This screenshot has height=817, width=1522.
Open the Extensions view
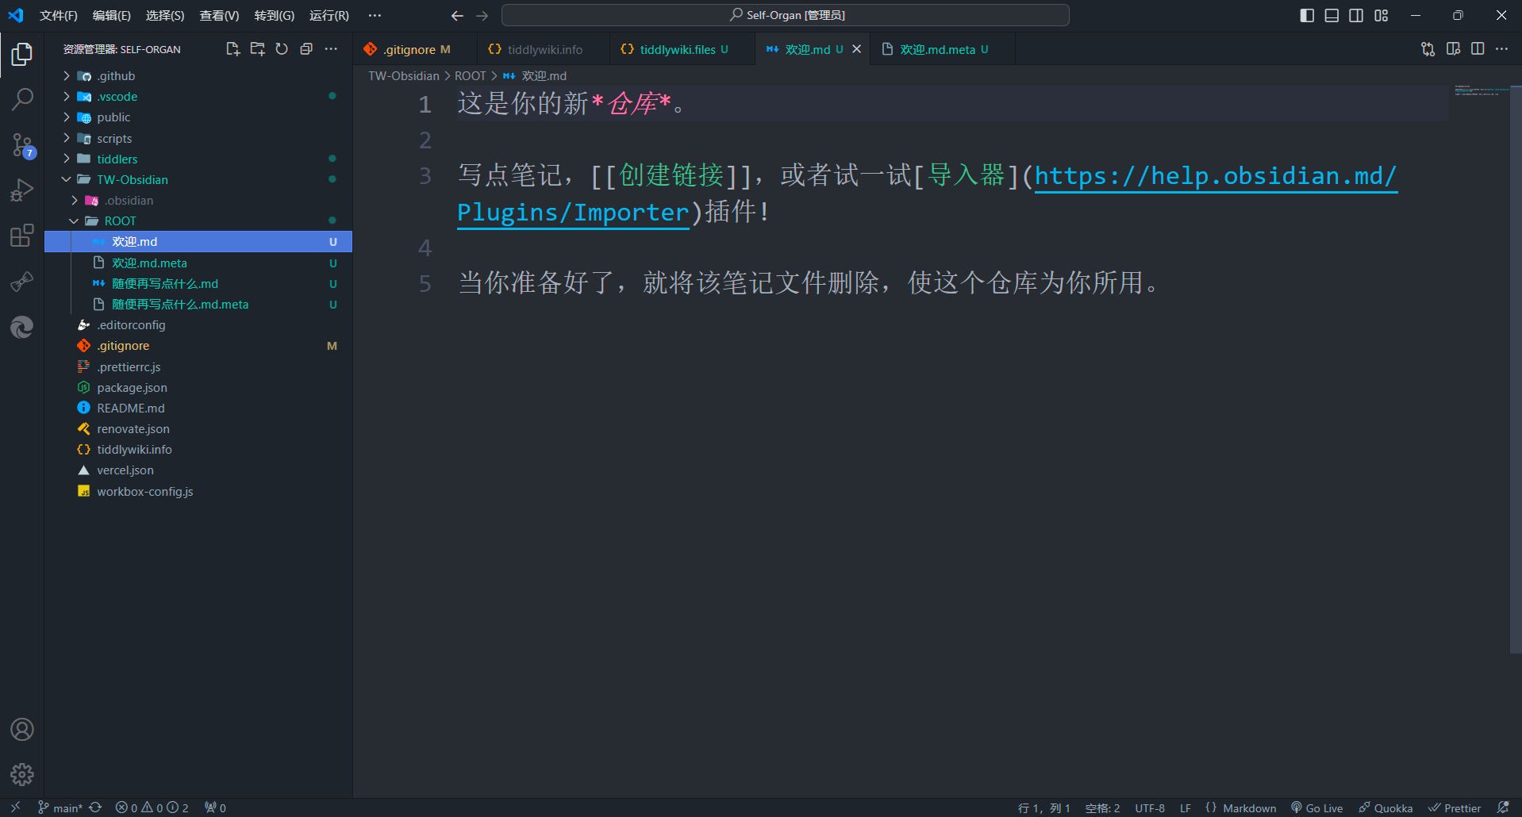pyautogui.click(x=22, y=236)
